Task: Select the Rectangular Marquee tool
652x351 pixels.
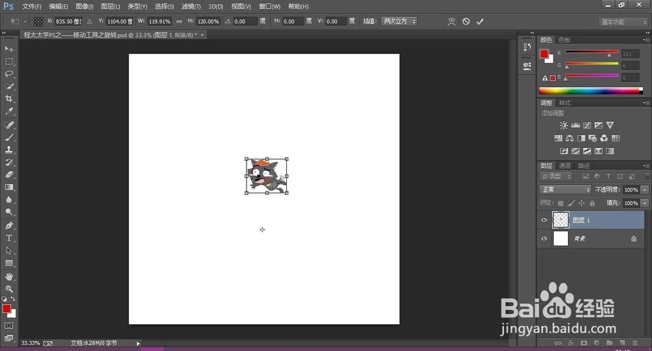Action: point(8,61)
